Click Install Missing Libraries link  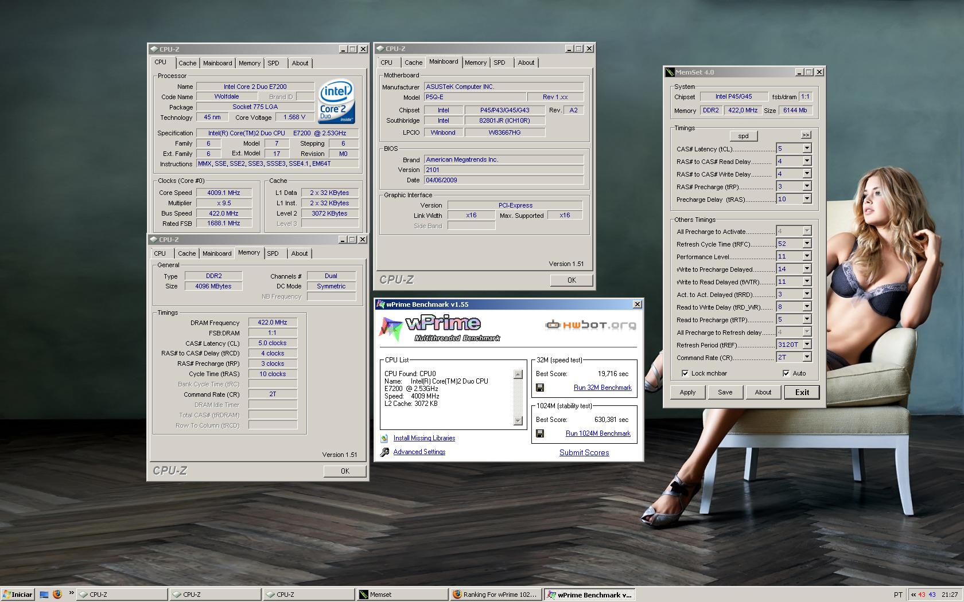click(424, 438)
